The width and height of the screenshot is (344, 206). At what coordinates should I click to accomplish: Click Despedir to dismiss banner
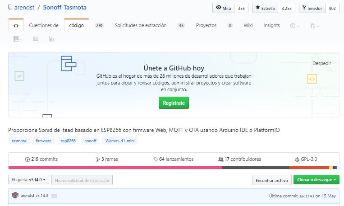[321, 63]
